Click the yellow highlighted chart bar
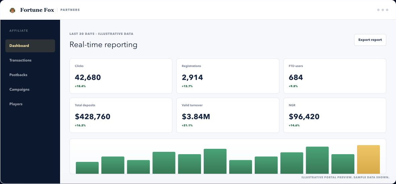 368,159
